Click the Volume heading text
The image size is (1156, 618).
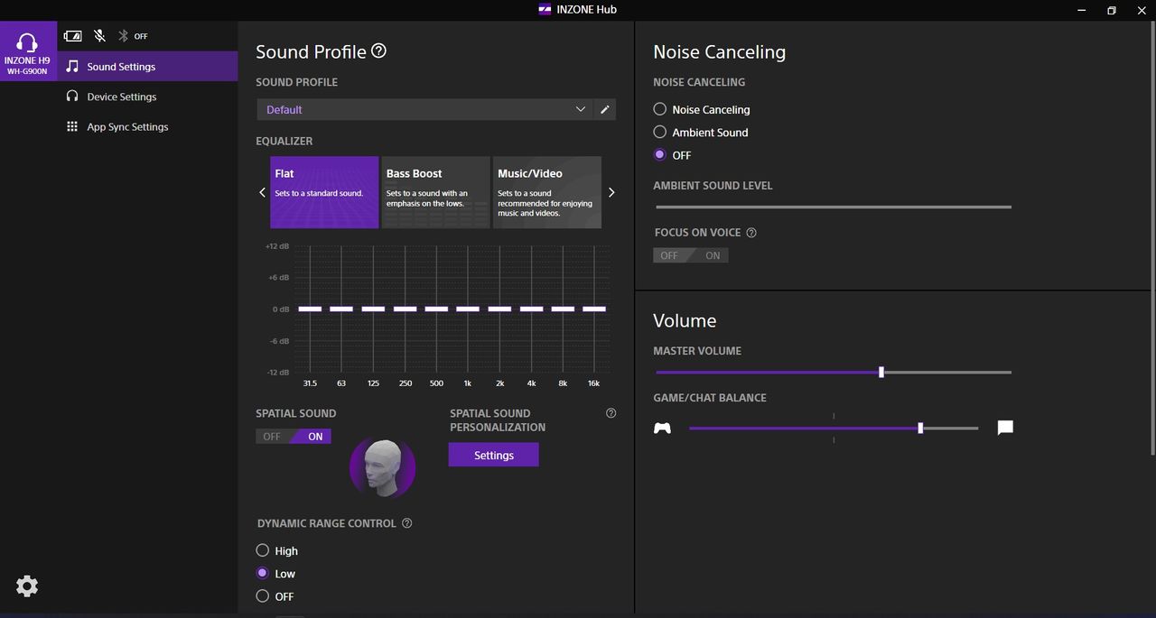[x=685, y=321]
